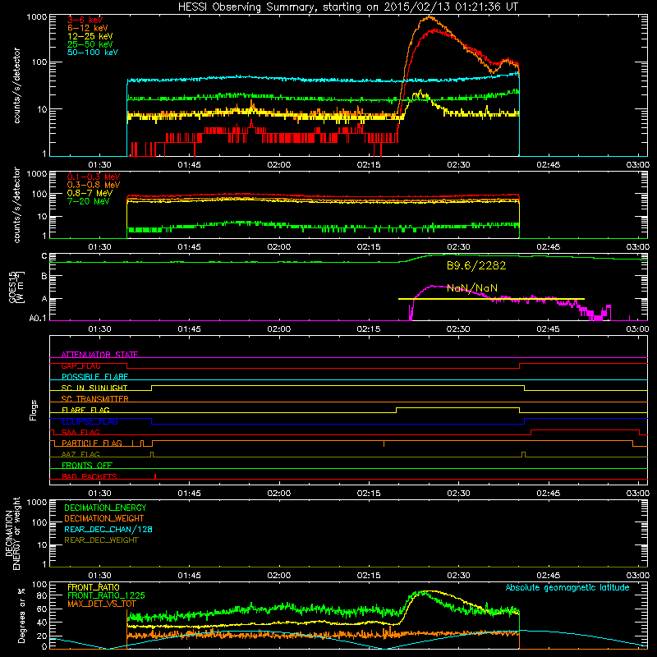Click the raised FLARE_FLAG step segment
The height and width of the screenshot is (657, 657).
coord(457,407)
